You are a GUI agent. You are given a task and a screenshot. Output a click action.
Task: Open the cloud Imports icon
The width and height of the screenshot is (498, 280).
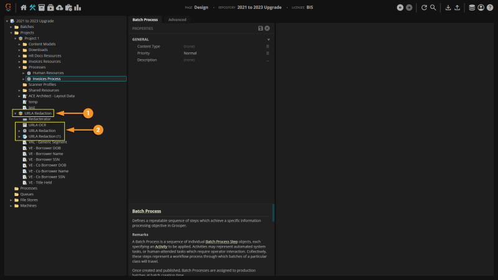59,7
